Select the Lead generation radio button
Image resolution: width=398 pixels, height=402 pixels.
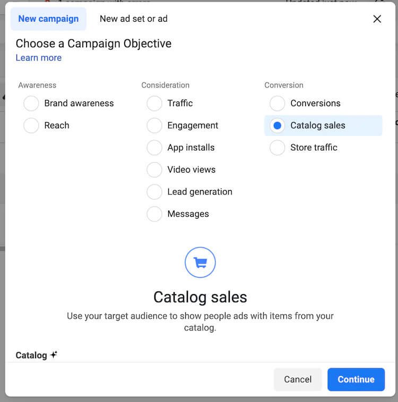154,192
